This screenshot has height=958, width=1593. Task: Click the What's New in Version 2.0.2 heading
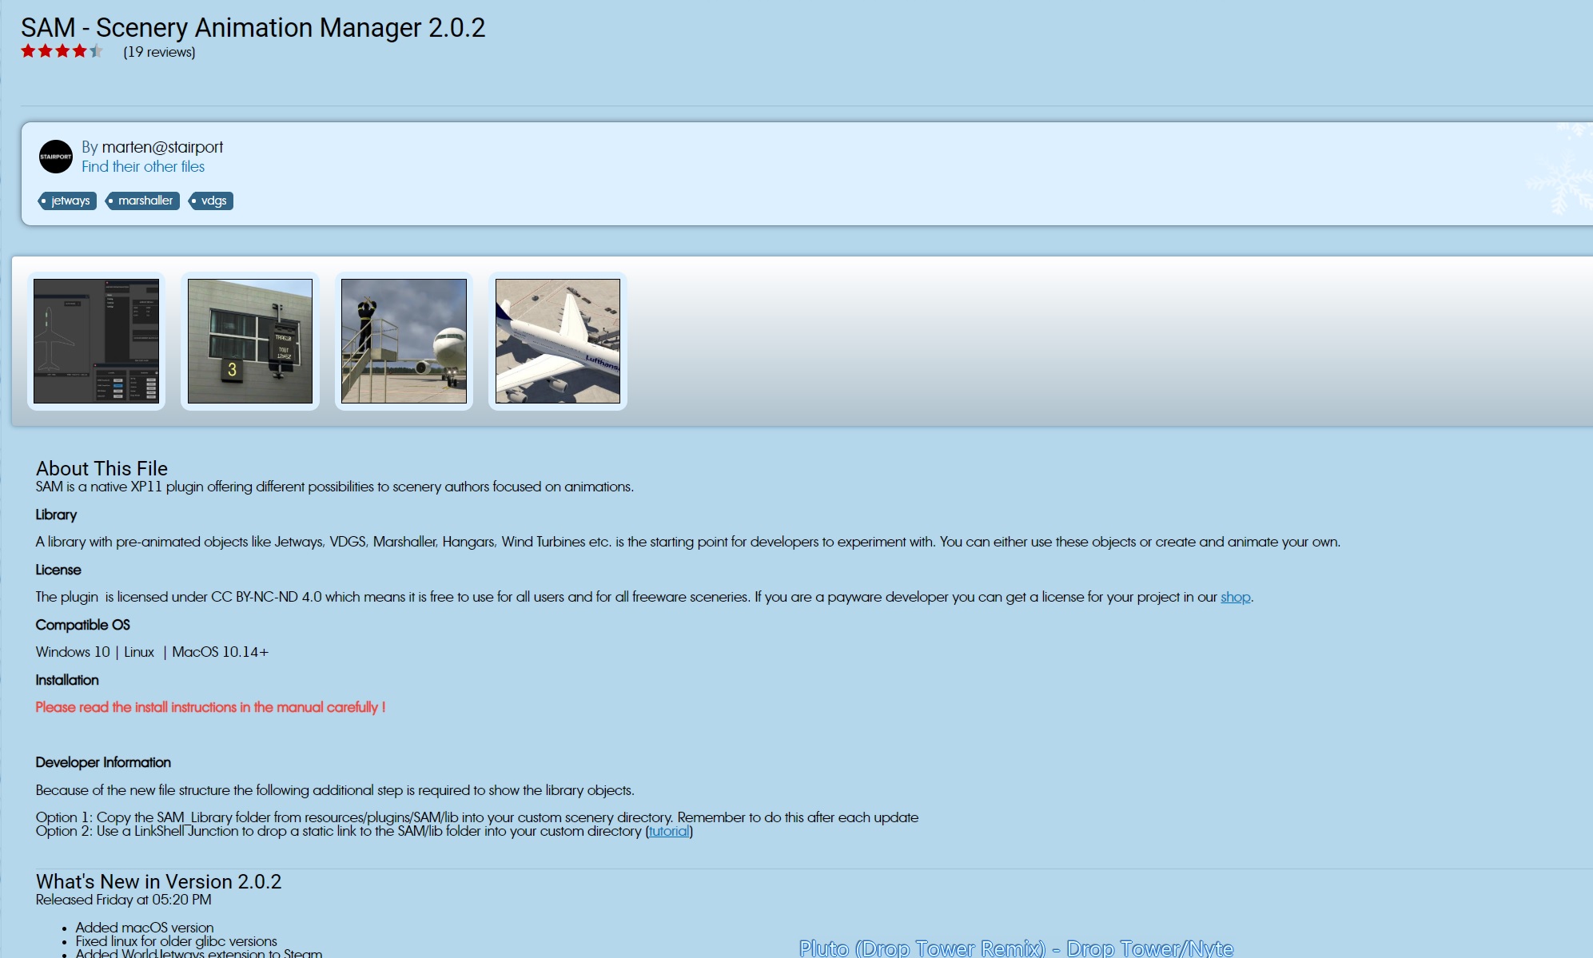(x=158, y=881)
